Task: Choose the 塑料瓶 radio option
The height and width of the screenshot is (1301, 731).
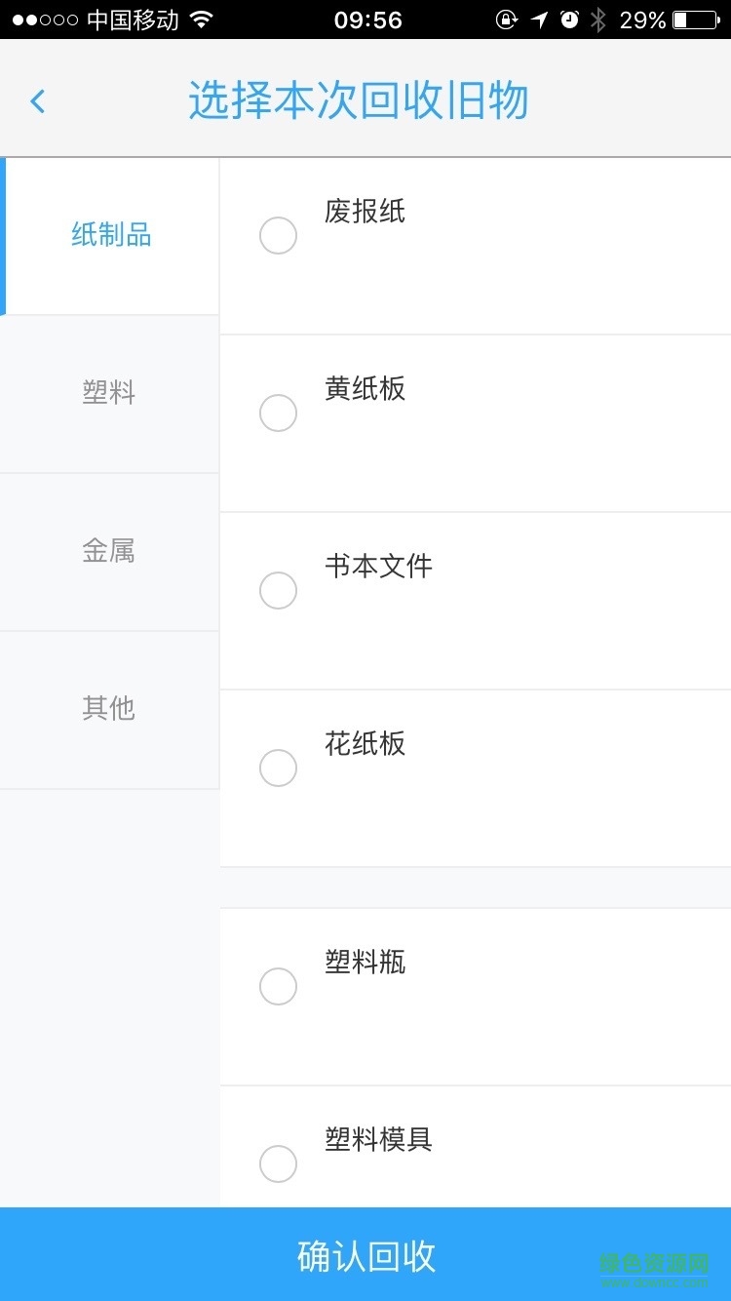Action: coord(278,987)
